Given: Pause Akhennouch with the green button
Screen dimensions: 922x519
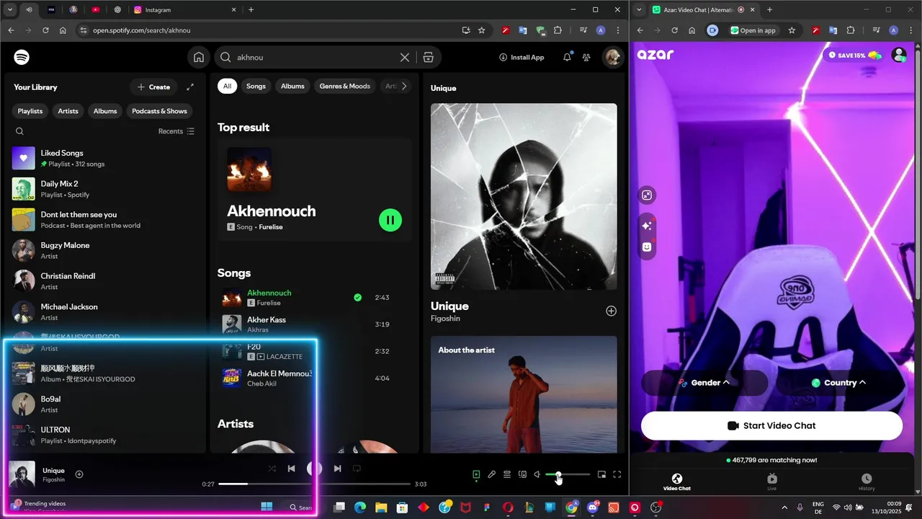Looking at the screenshot, I should click(x=390, y=220).
